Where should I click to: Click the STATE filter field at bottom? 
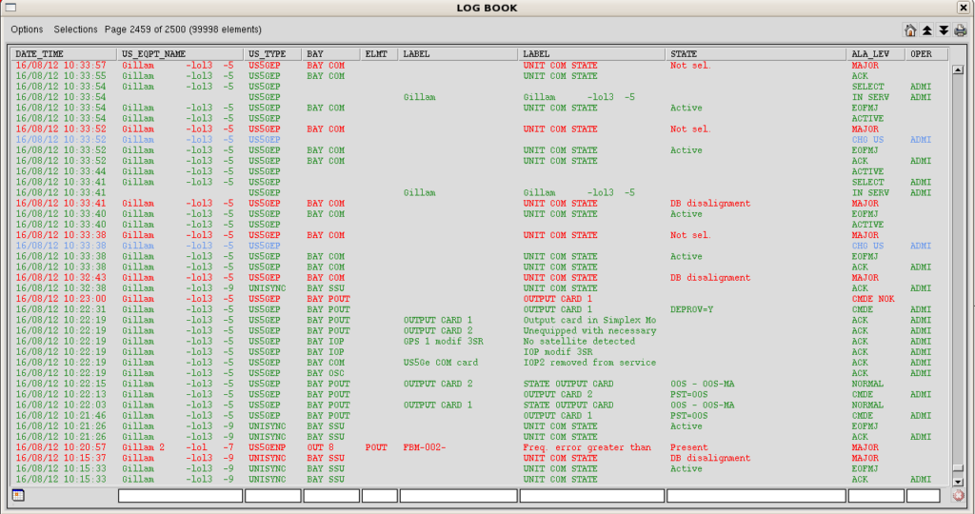756,495
